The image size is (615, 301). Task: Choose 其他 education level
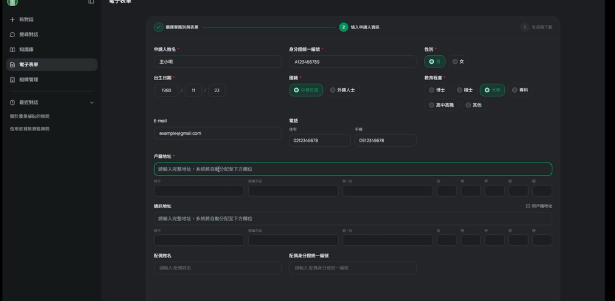(473, 105)
